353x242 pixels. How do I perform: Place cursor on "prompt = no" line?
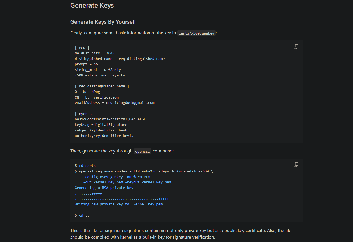86,64
